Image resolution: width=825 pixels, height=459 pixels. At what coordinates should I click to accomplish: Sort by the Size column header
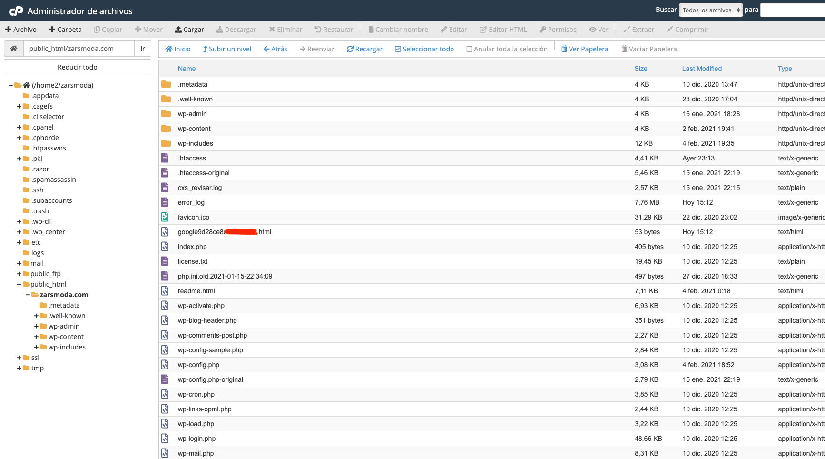pos(641,69)
